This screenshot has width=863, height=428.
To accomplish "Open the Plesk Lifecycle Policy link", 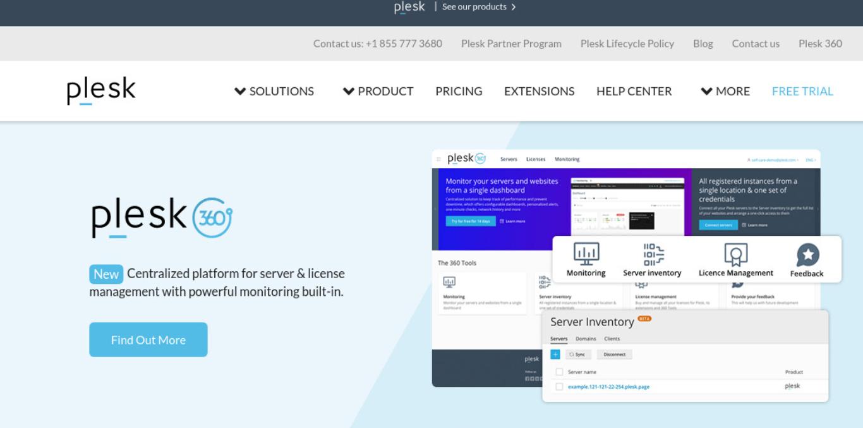I will click(x=627, y=44).
